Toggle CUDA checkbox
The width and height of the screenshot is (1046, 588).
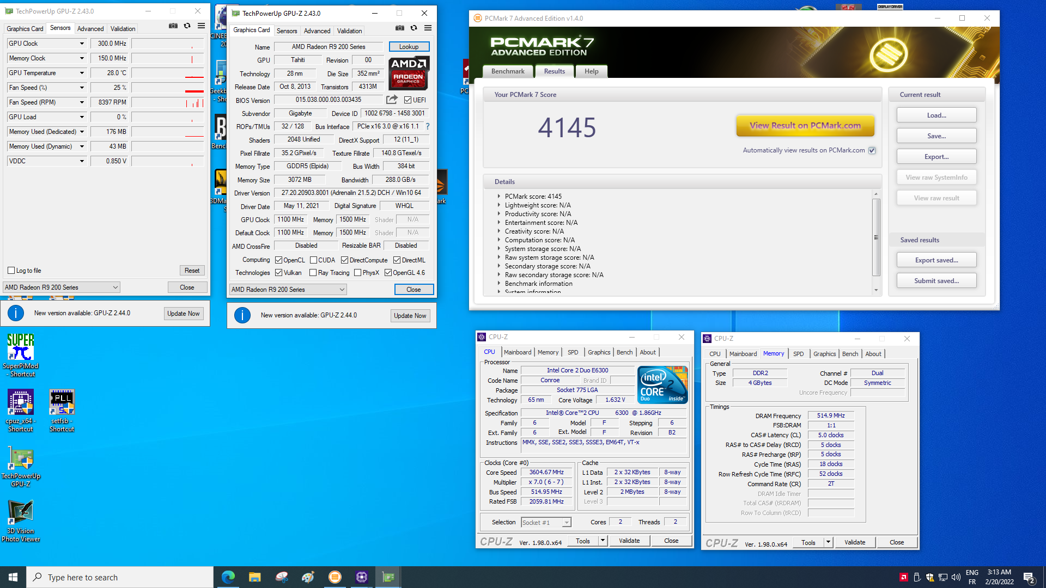[313, 260]
